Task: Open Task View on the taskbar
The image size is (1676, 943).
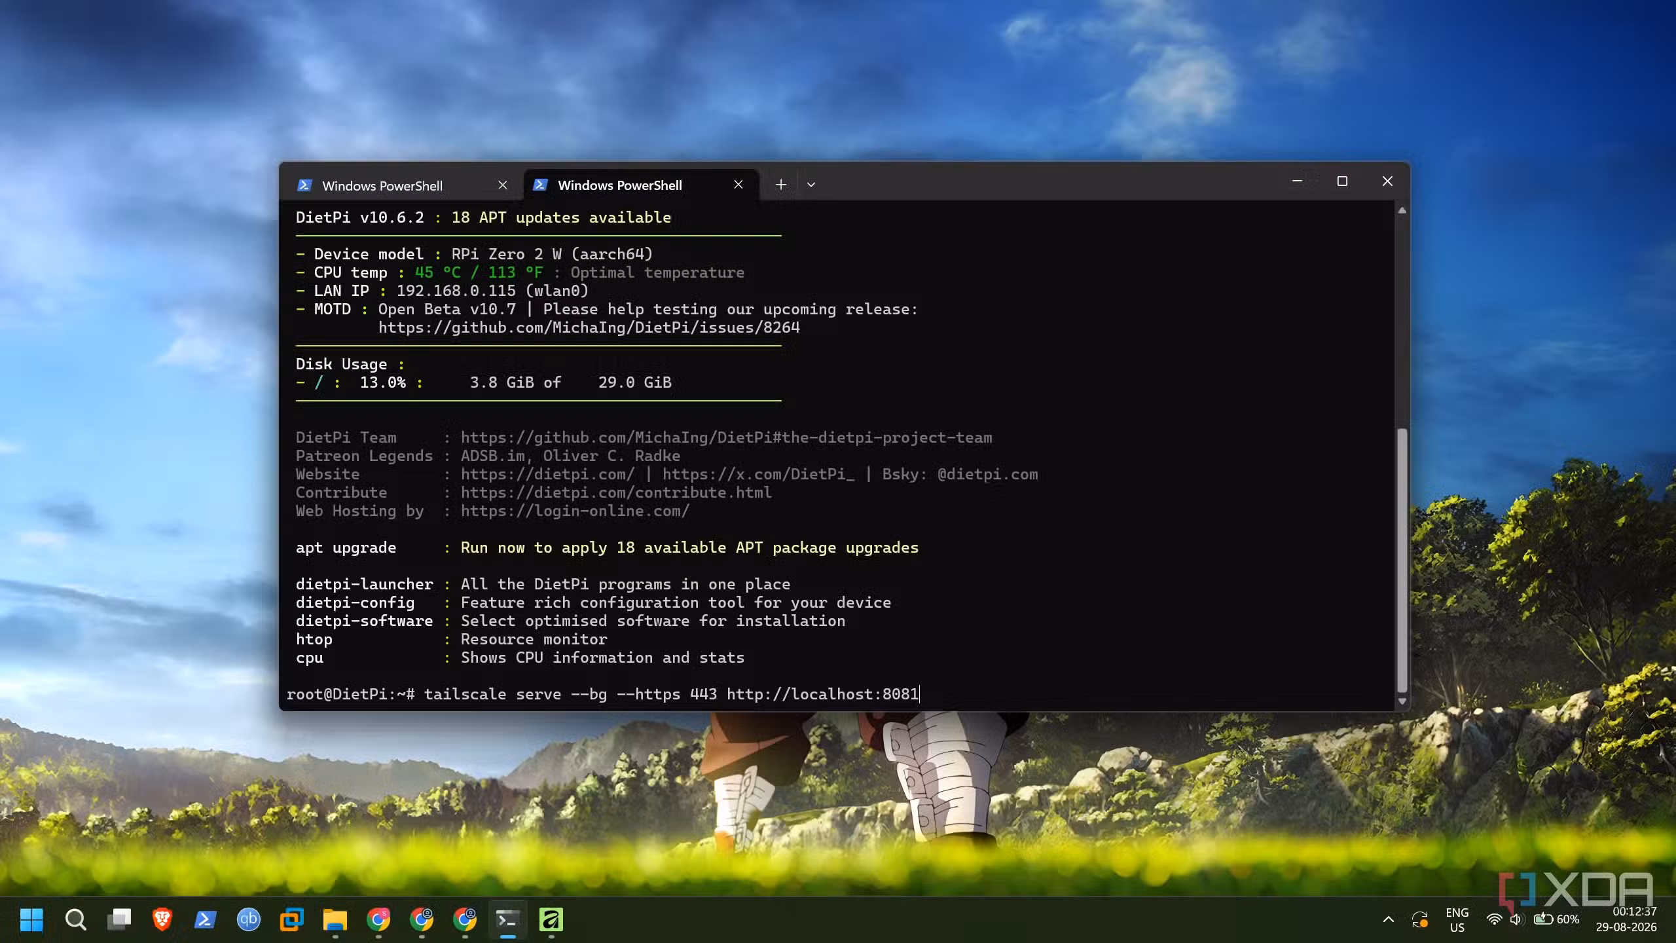Action: click(x=119, y=919)
